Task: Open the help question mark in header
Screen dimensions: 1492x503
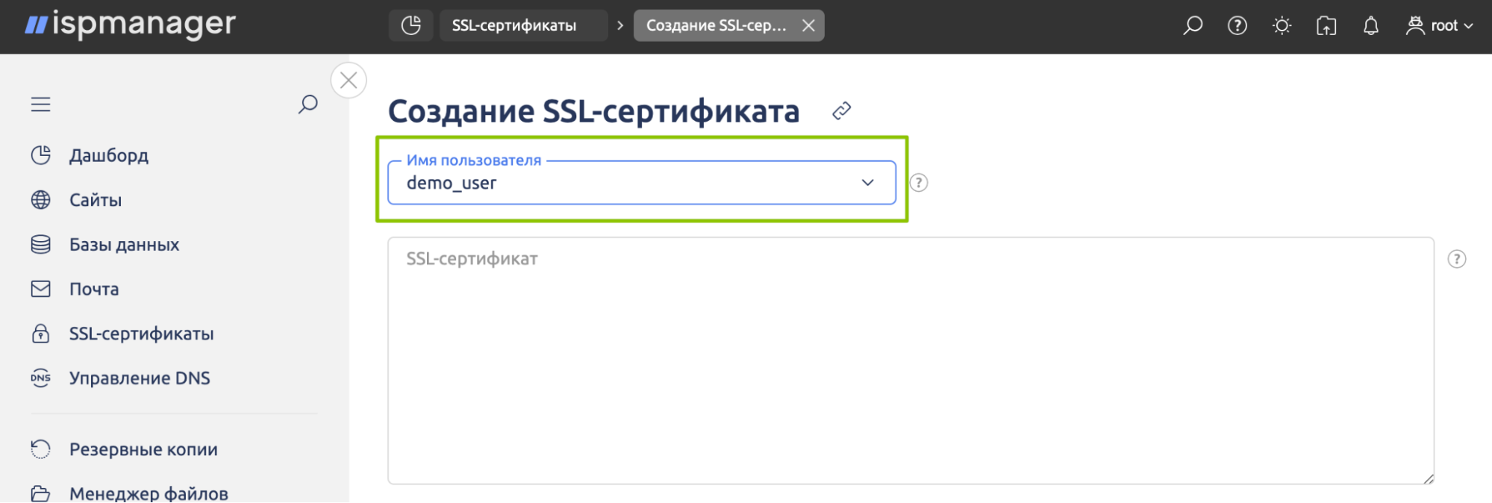Action: (1237, 25)
